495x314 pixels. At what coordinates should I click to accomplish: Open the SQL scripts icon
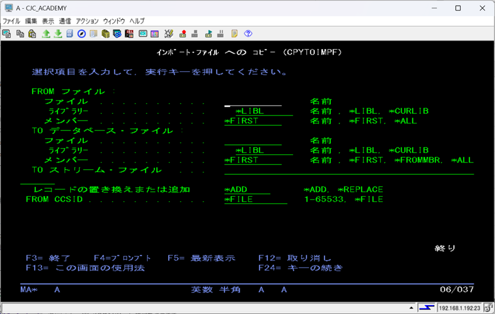pyautogui.click(x=129, y=34)
